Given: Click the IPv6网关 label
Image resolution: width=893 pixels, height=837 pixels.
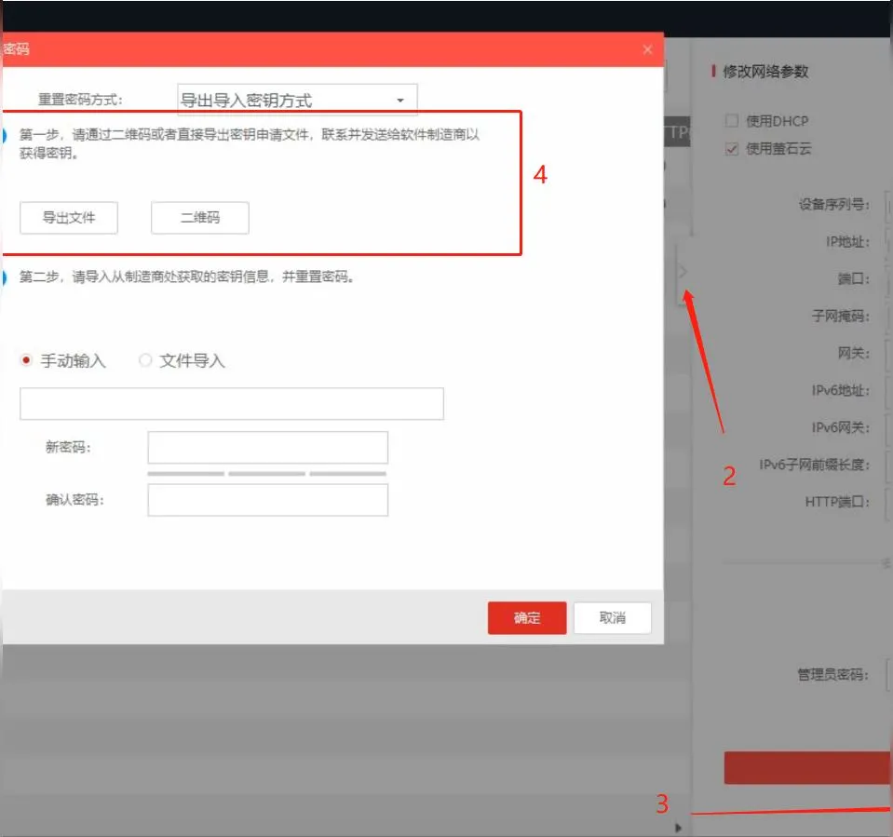Looking at the screenshot, I should coord(841,427).
